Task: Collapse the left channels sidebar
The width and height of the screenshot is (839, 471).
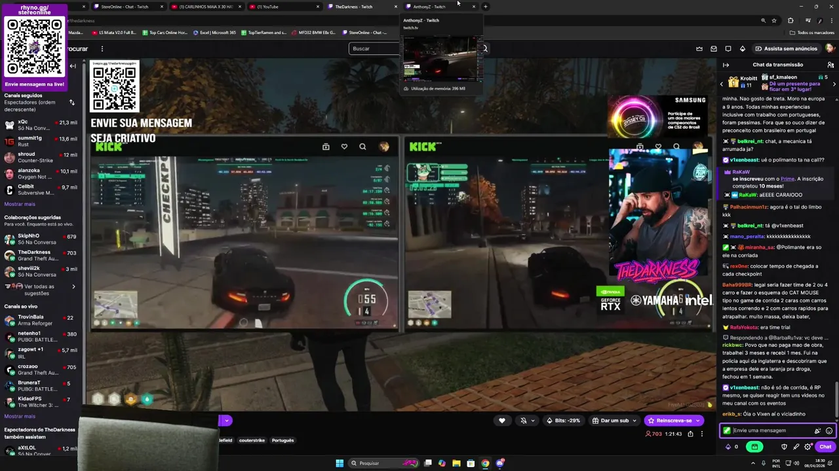Action: [73, 65]
